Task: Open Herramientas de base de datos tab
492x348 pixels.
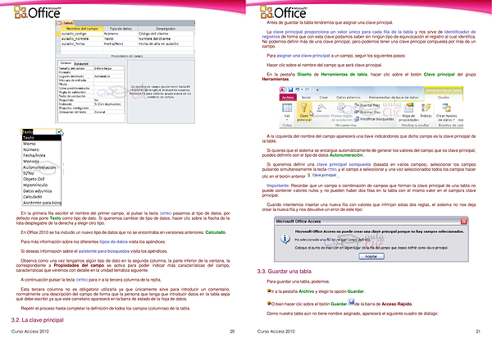Action: tap(394, 98)
